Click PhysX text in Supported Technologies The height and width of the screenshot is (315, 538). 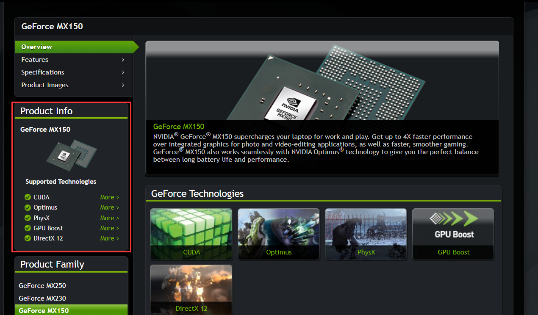click(42, 218)
